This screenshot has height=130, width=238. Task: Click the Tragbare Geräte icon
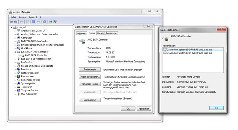click(x=18, y=90)
